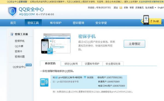Click the QQ安全中心 shield logo

pyautogui.click(x=12, y=11)
